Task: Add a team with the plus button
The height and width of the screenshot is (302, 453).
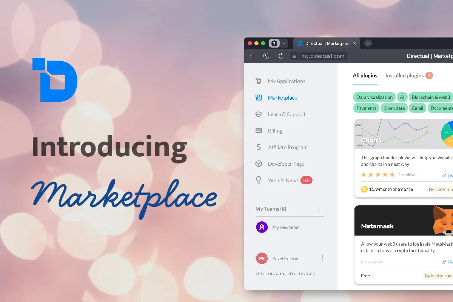Action: [x=319, y=209]
